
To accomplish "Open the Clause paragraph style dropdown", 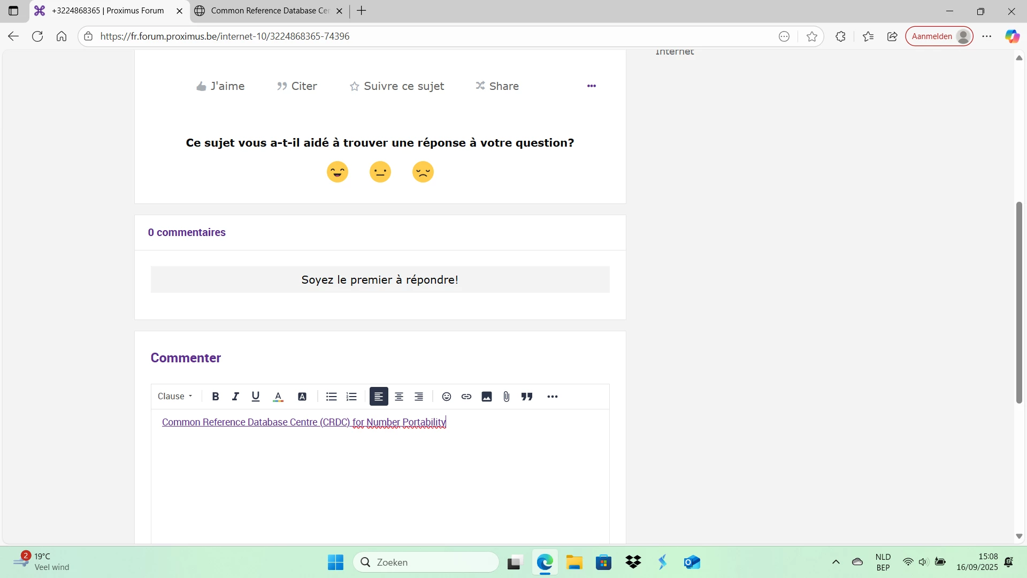I will coord(175,397).
